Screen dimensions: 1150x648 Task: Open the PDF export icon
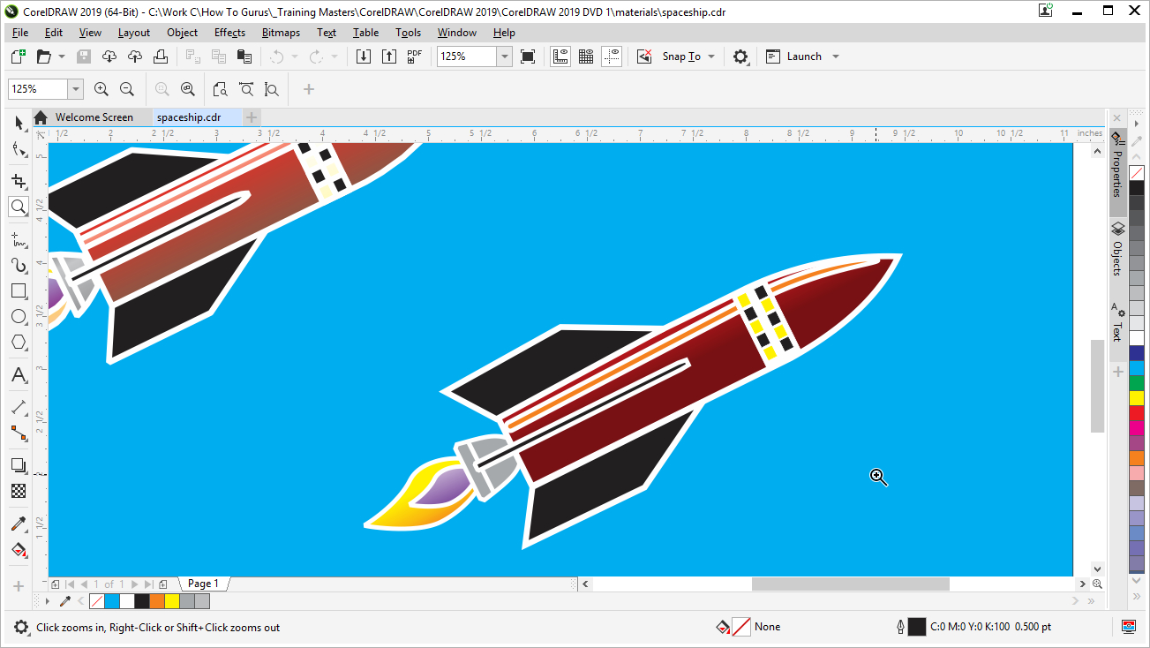pyautogui.click(x=414, y=56)
